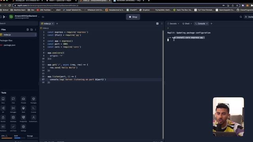The width and height of the screenshot is (253, 142).
Task: Expand the project name dropdown chevron
Action: pyautogui.click(x=39, y=17)
